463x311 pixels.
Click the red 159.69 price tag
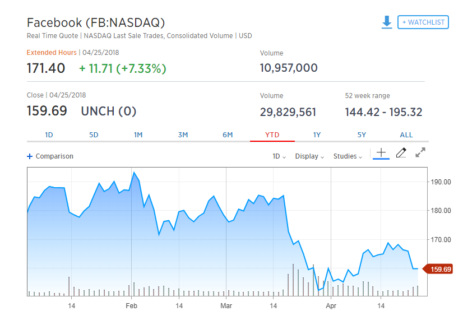click(437, 269)
